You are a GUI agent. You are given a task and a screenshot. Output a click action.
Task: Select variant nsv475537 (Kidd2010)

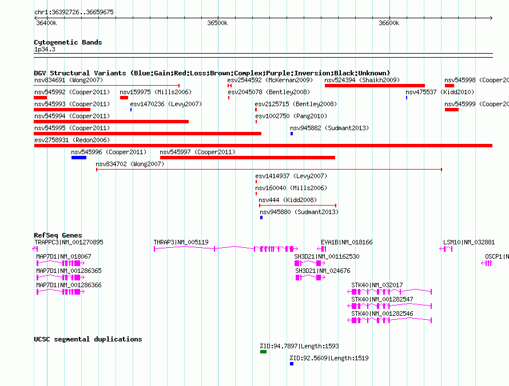click(440, 92)
